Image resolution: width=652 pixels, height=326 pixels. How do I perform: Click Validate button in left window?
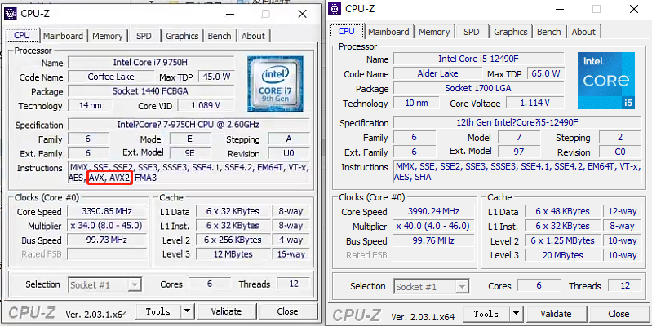[x=226, y=311]
